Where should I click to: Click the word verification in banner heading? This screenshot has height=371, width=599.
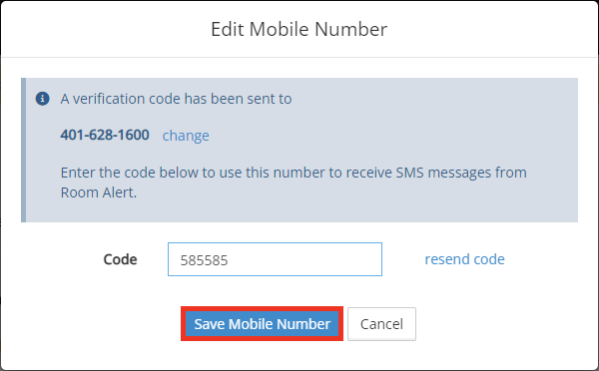(109, 99)
